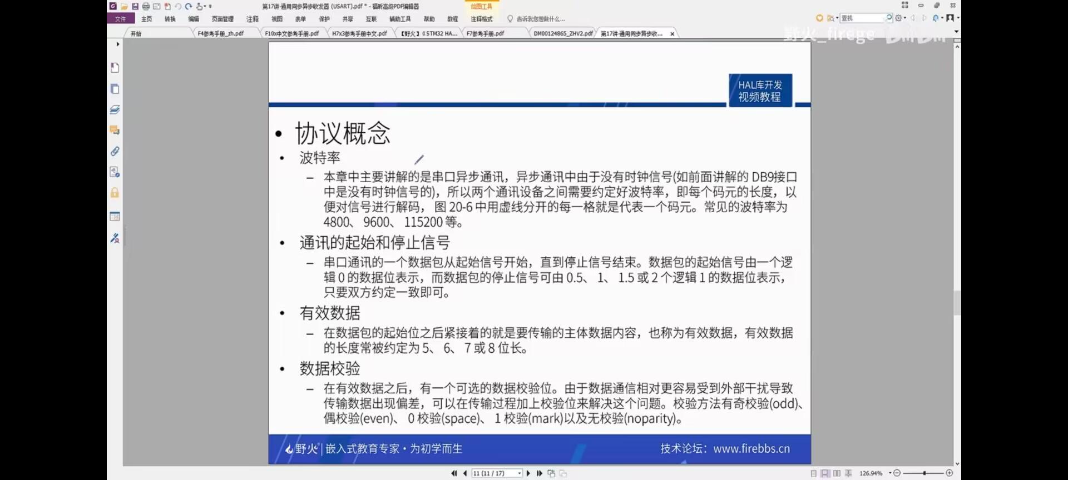Open the user account dropdown arrow
The height and width of the screenshot is (480, 1068).
(x=958, y=18)
